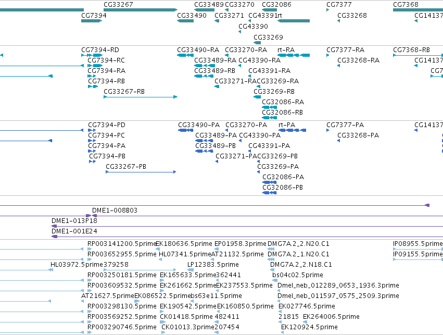Click gene CG7368 label
Image resolution: width=443 pixels, height=335 pixels.
[x=406, y=5]
